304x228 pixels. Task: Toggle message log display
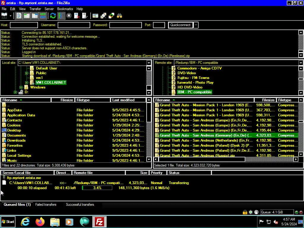[x=19, y=16]
